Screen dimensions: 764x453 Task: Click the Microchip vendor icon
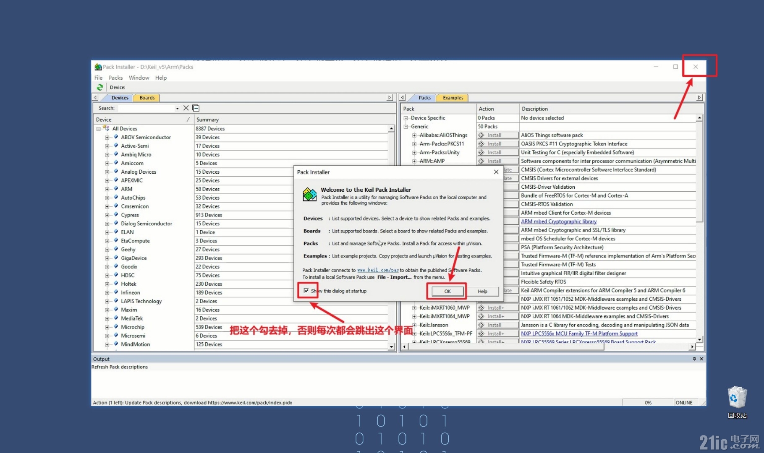pyautogui.click(x=116, y=327)
